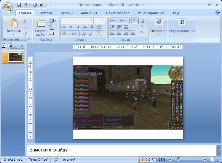Increase font size with large A
Image resolution: width=222 pixels, height=163 pixels.
(x=84, y=34)
